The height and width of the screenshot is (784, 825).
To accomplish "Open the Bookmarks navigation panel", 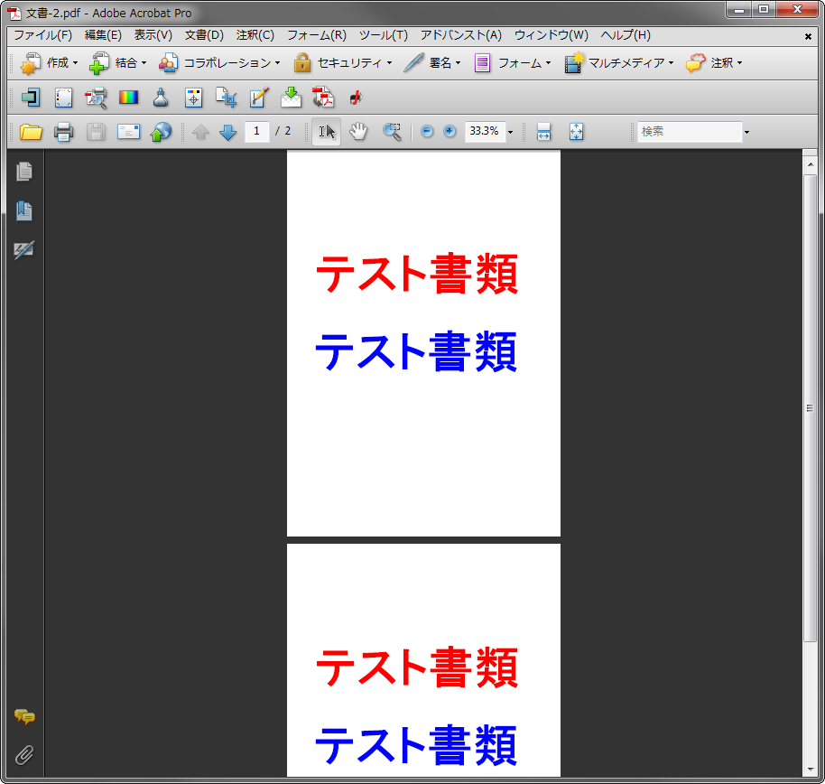I will point(24,210).
